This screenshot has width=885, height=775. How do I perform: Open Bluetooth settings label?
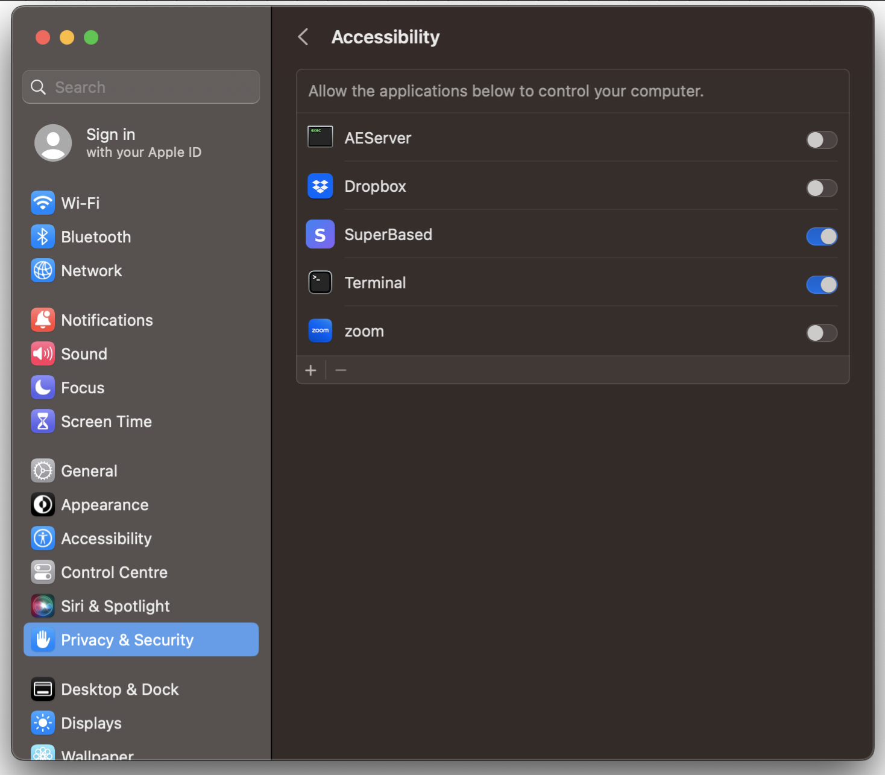coord(96,237)
